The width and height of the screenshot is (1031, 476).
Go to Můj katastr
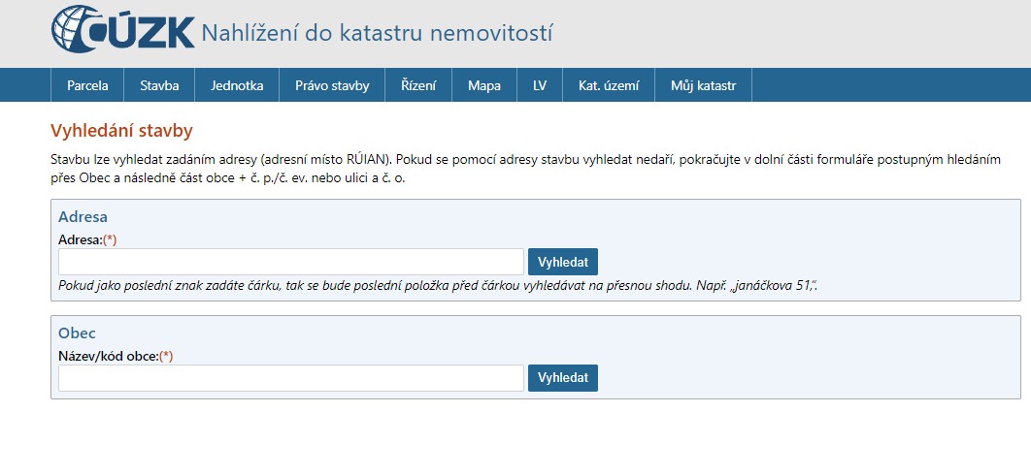coord(703,85)
